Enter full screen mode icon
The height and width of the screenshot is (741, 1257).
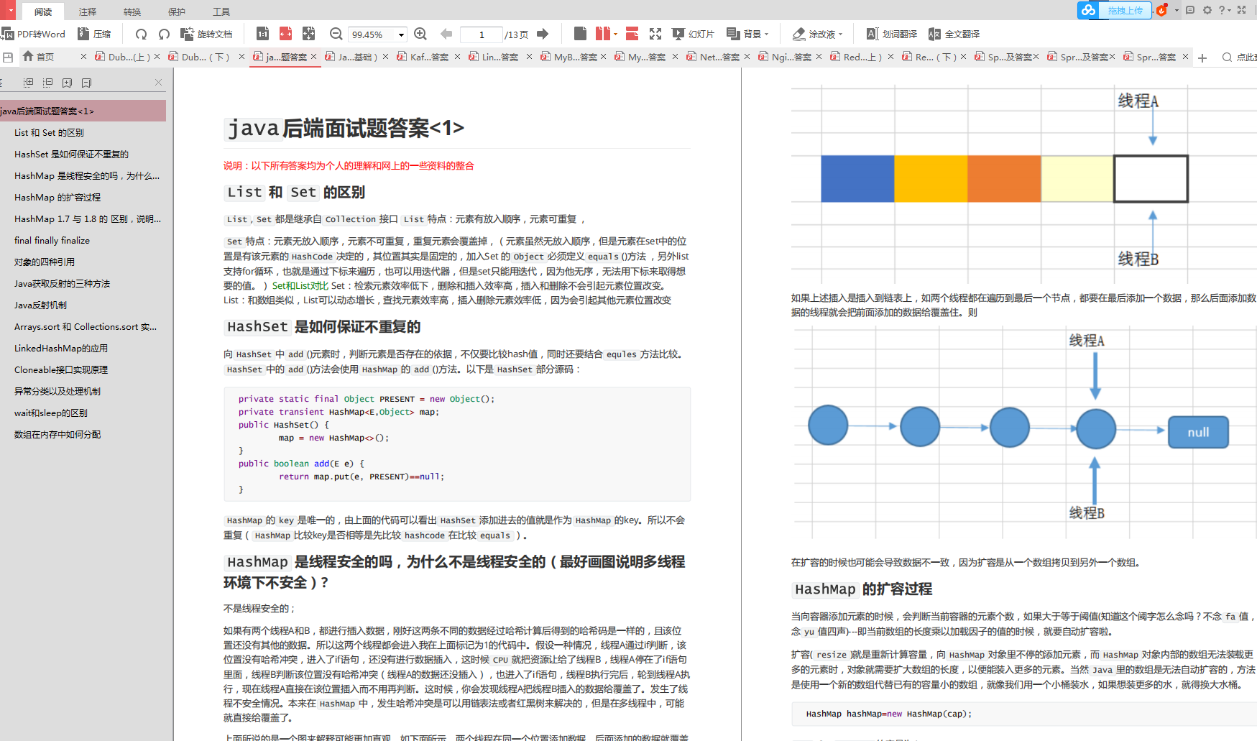(x=655, y=34)
